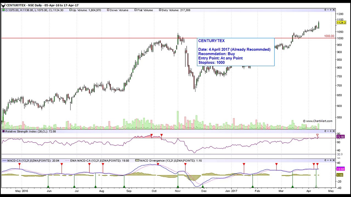Click the plus button on MACD panel header
351x197 pixels.
coord(331,160)
